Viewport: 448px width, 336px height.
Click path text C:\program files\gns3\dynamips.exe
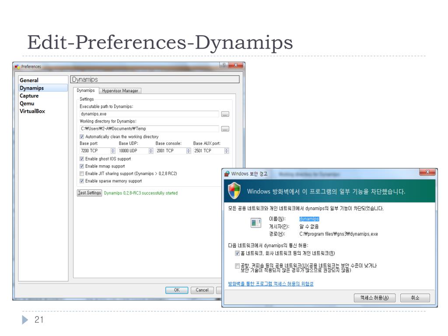339,234
